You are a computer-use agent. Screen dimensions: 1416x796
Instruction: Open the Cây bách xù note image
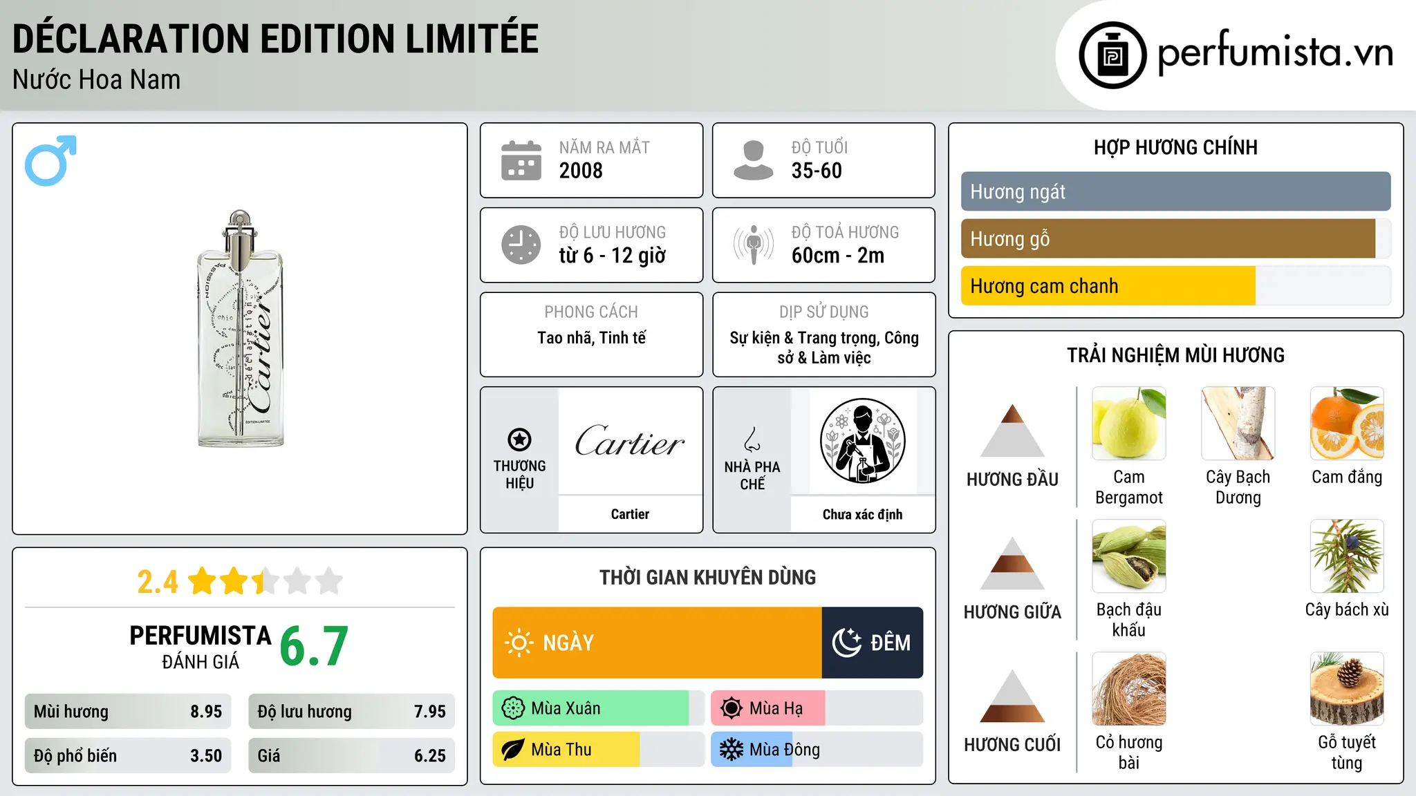click(1347, 556)
